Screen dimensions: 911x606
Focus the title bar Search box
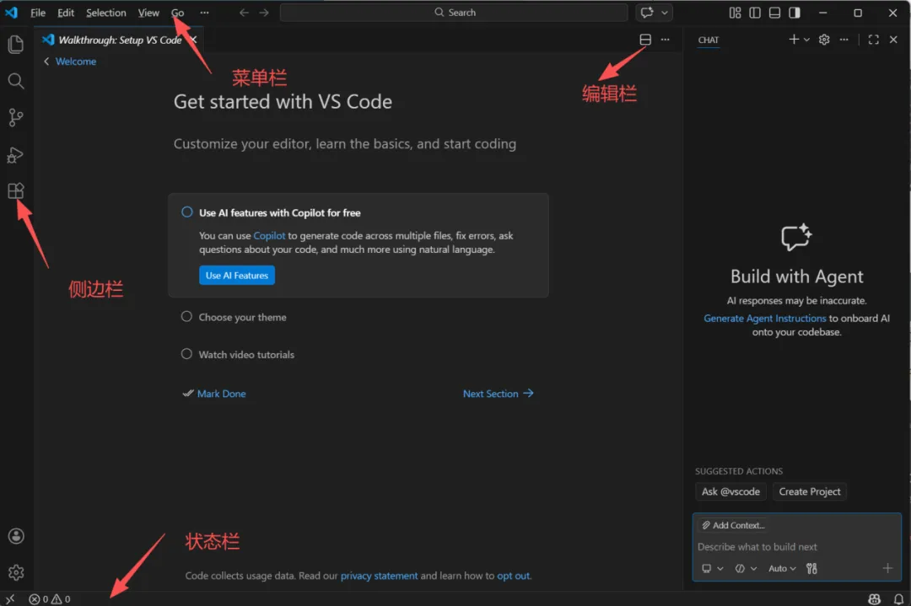pyautogui.click(x=454, y=12)
